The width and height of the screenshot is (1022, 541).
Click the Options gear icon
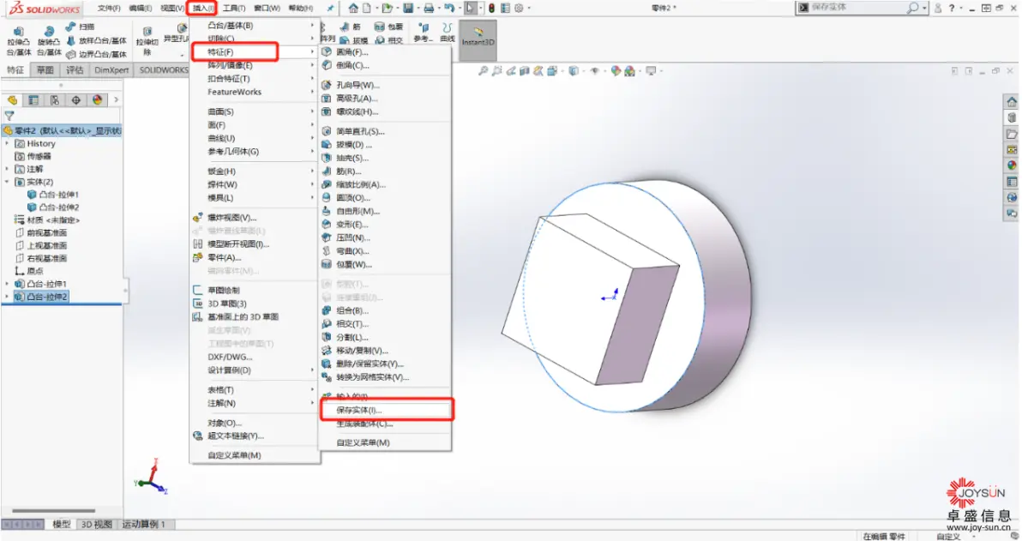click(519, 8)
